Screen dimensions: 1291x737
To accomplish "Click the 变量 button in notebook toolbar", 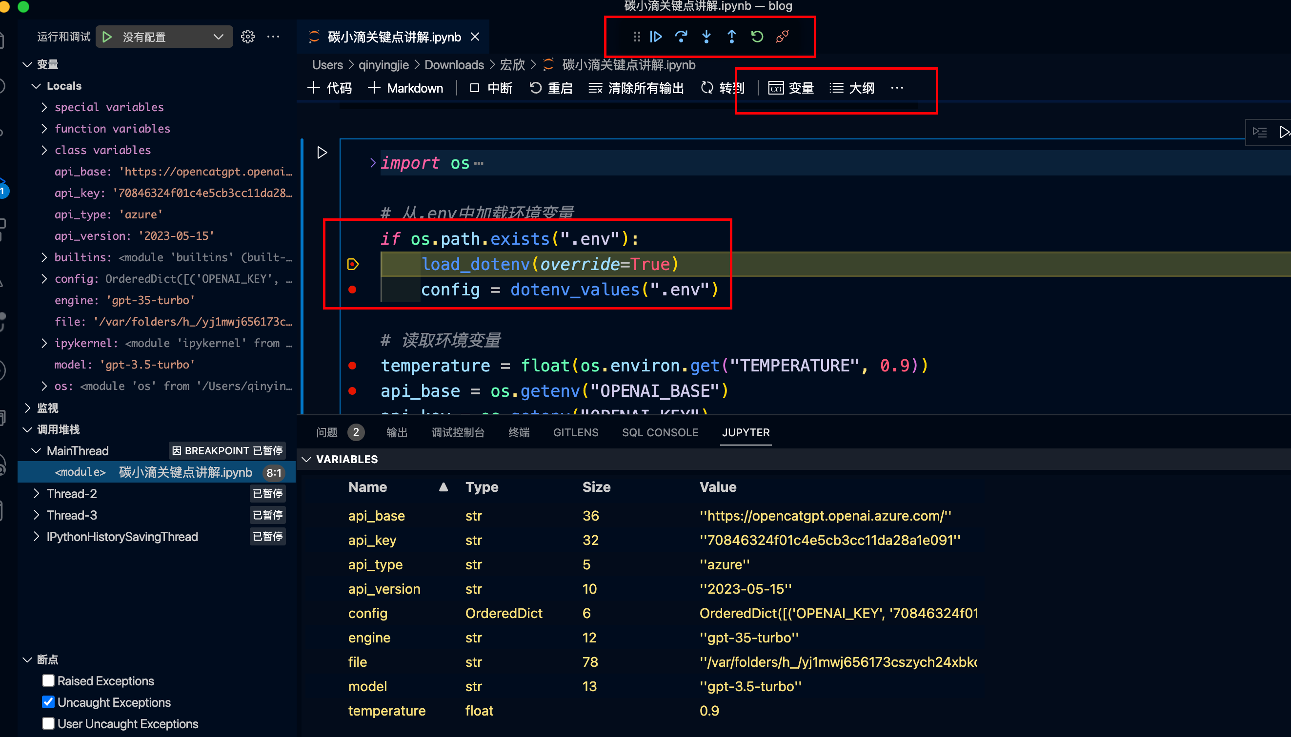I will coord(791,88).
